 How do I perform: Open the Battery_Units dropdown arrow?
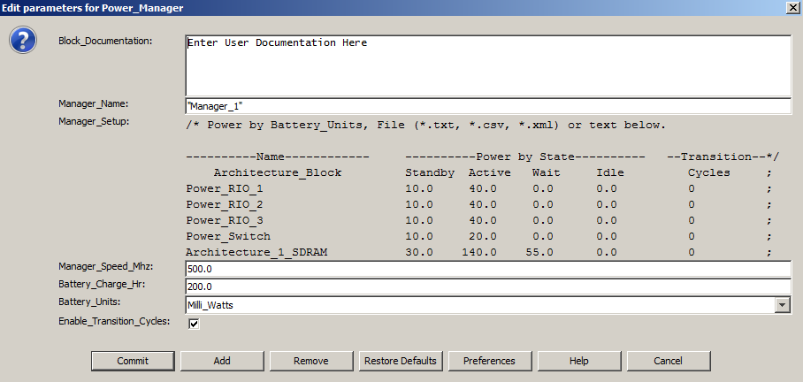tap(782, 305)
